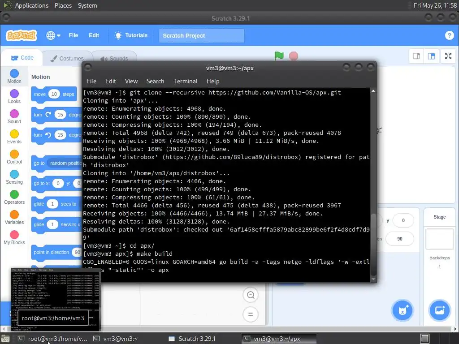Open the language globe menu

53,35
